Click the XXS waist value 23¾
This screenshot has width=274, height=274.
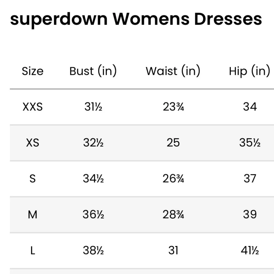tap(173, 107)
